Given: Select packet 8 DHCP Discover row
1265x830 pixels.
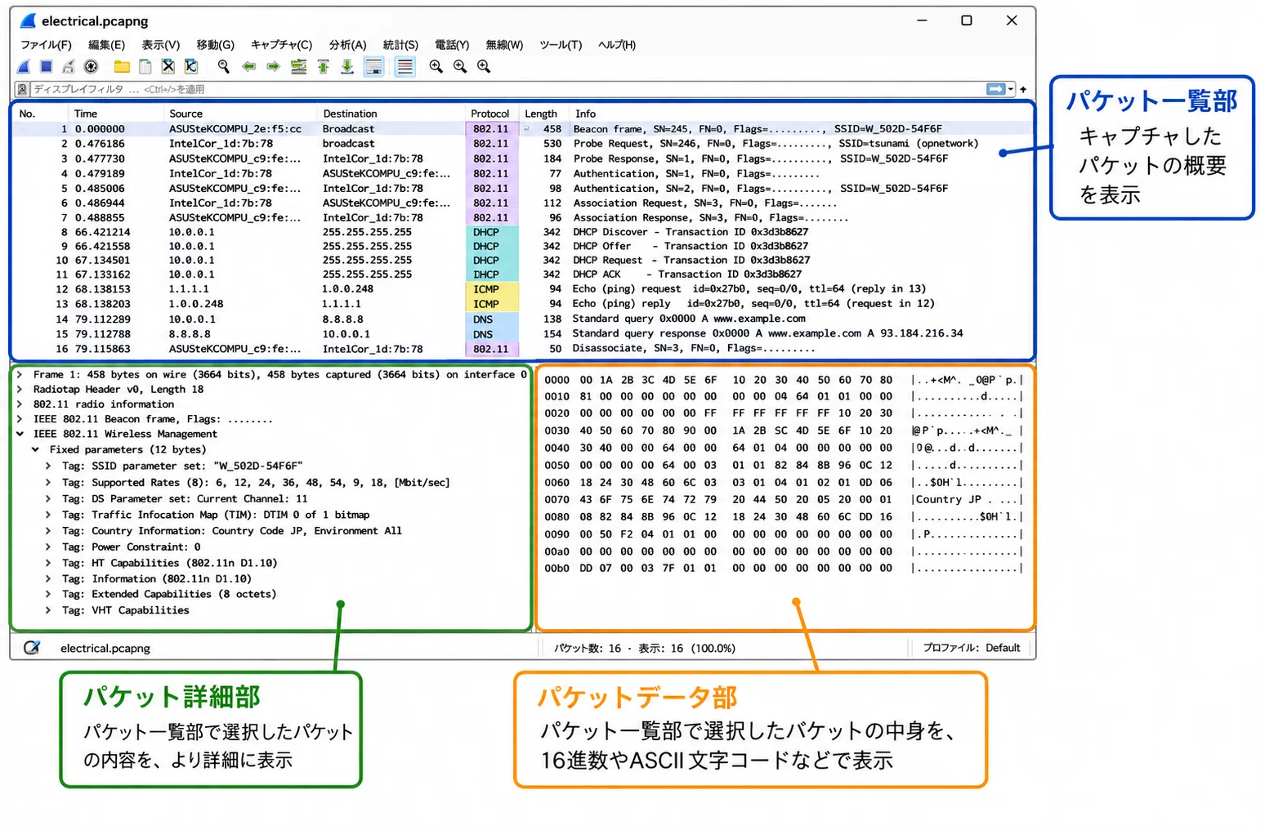Looking at the screenshot, I should 523,232.
